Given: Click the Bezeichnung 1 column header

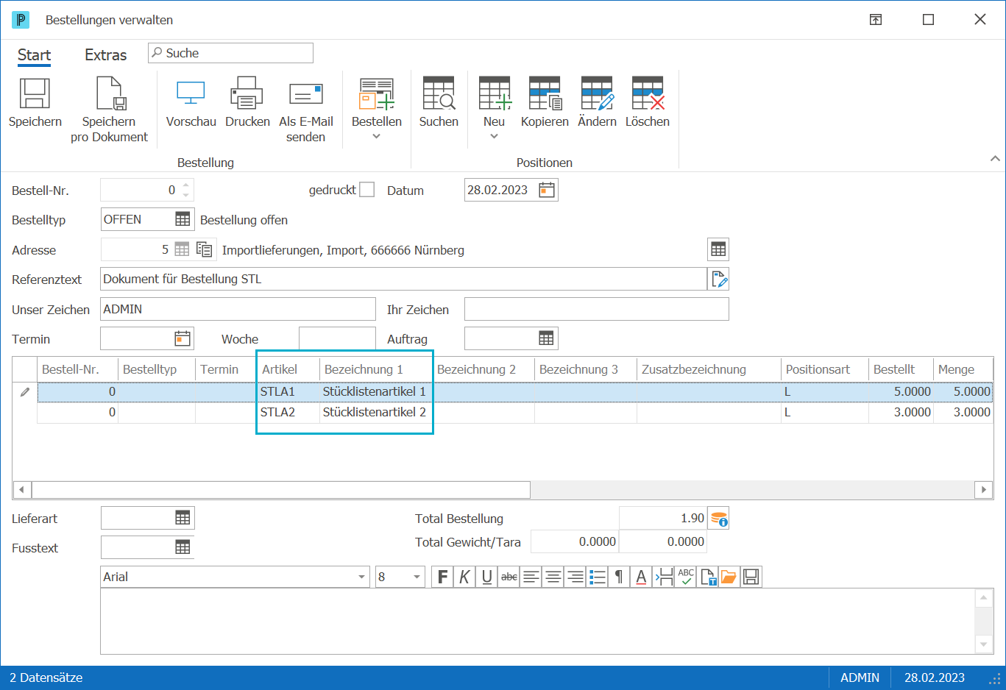Looking at the screenshot, I should click(x=376, y=369).
